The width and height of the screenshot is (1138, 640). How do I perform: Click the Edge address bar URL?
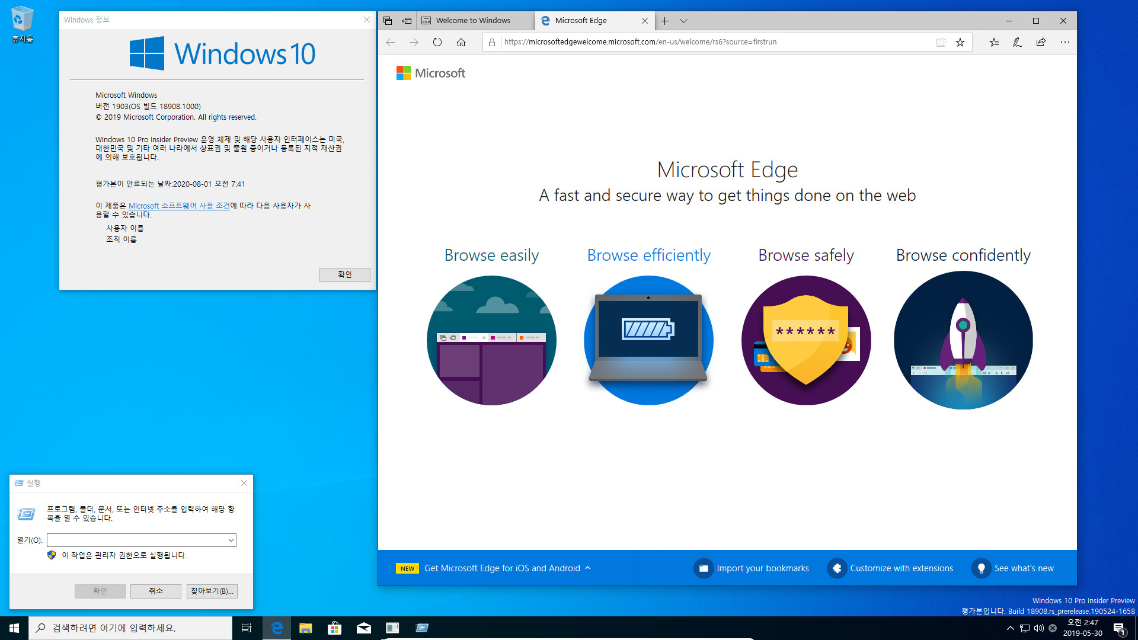(x=640, y=42)
